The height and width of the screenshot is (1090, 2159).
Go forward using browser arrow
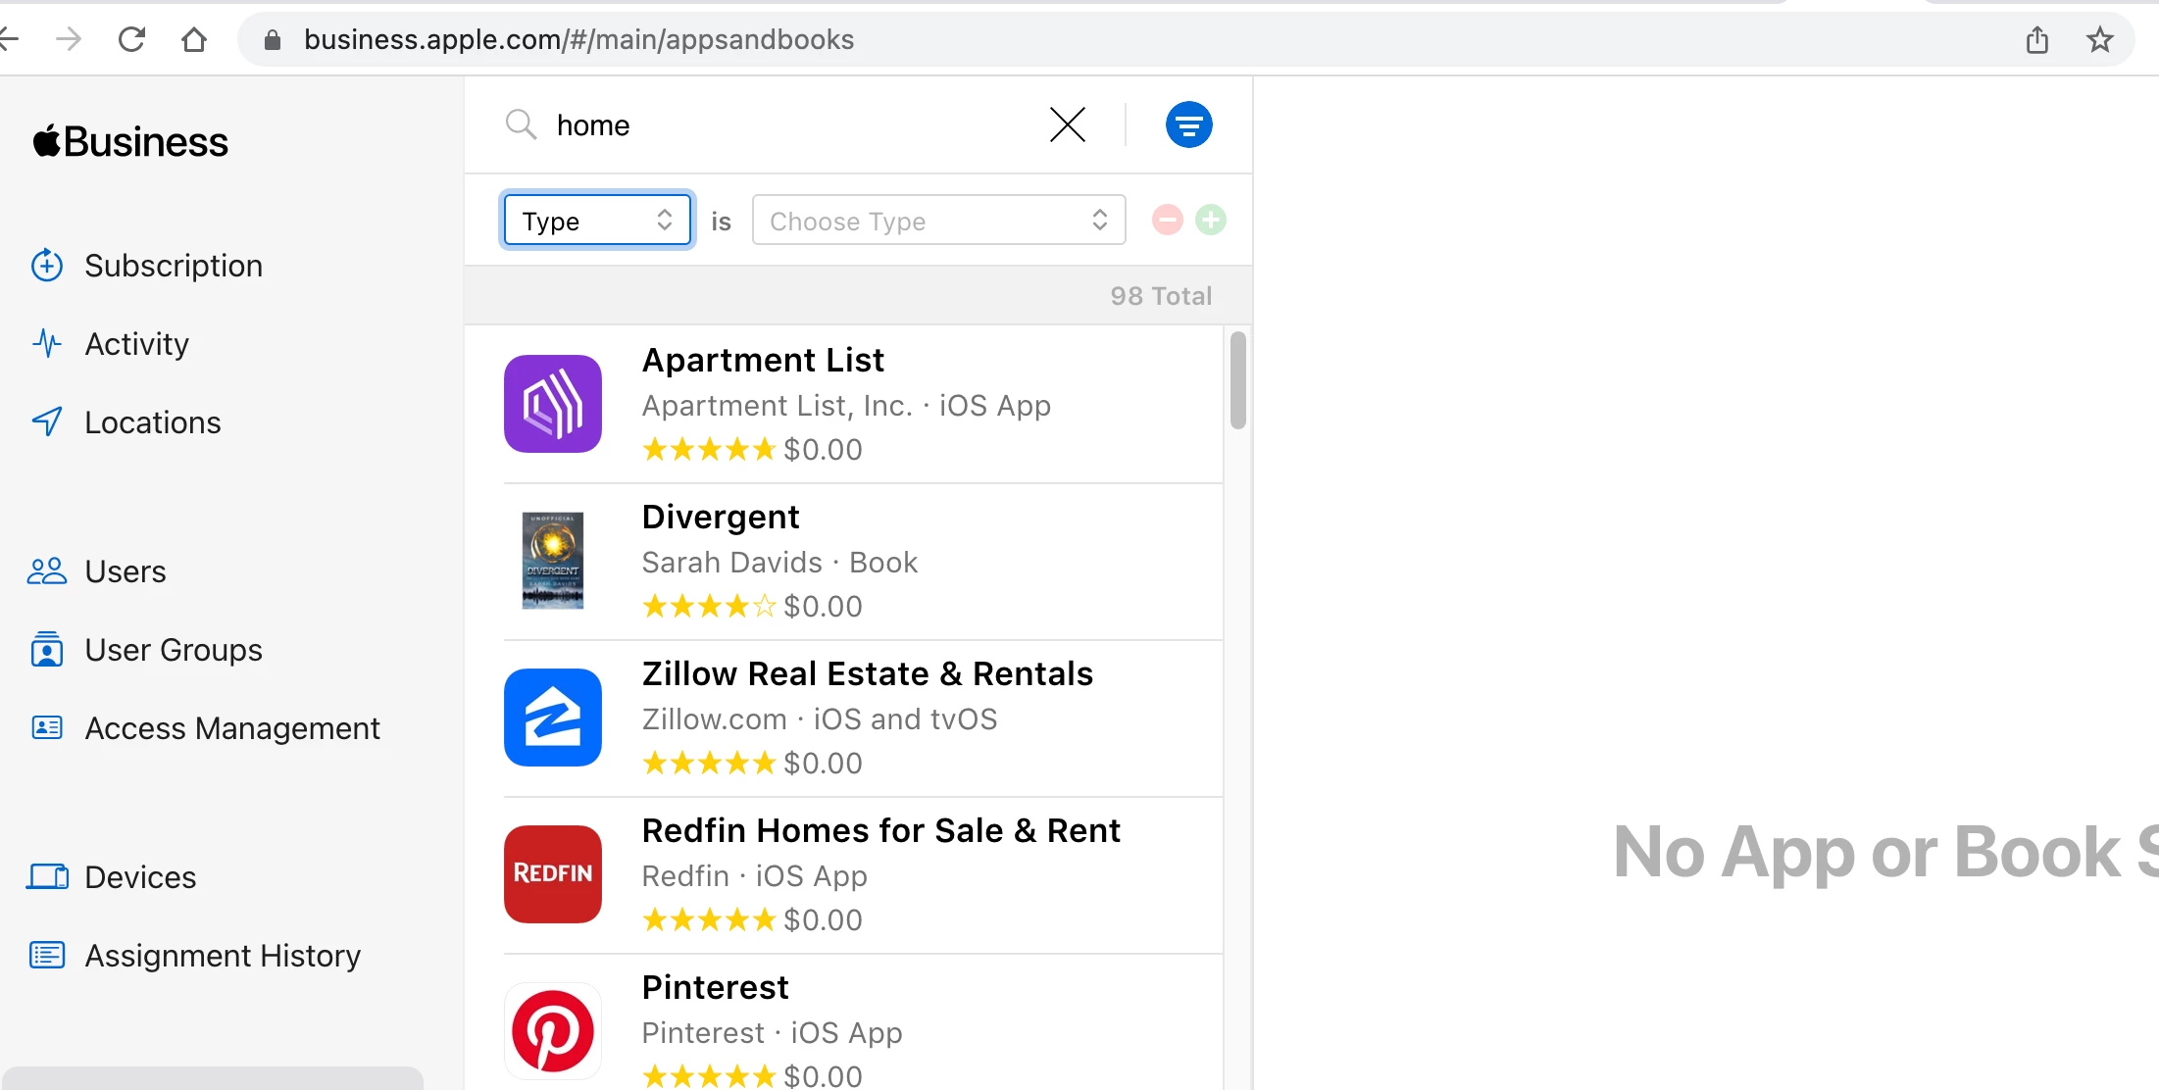coord(69,40)
